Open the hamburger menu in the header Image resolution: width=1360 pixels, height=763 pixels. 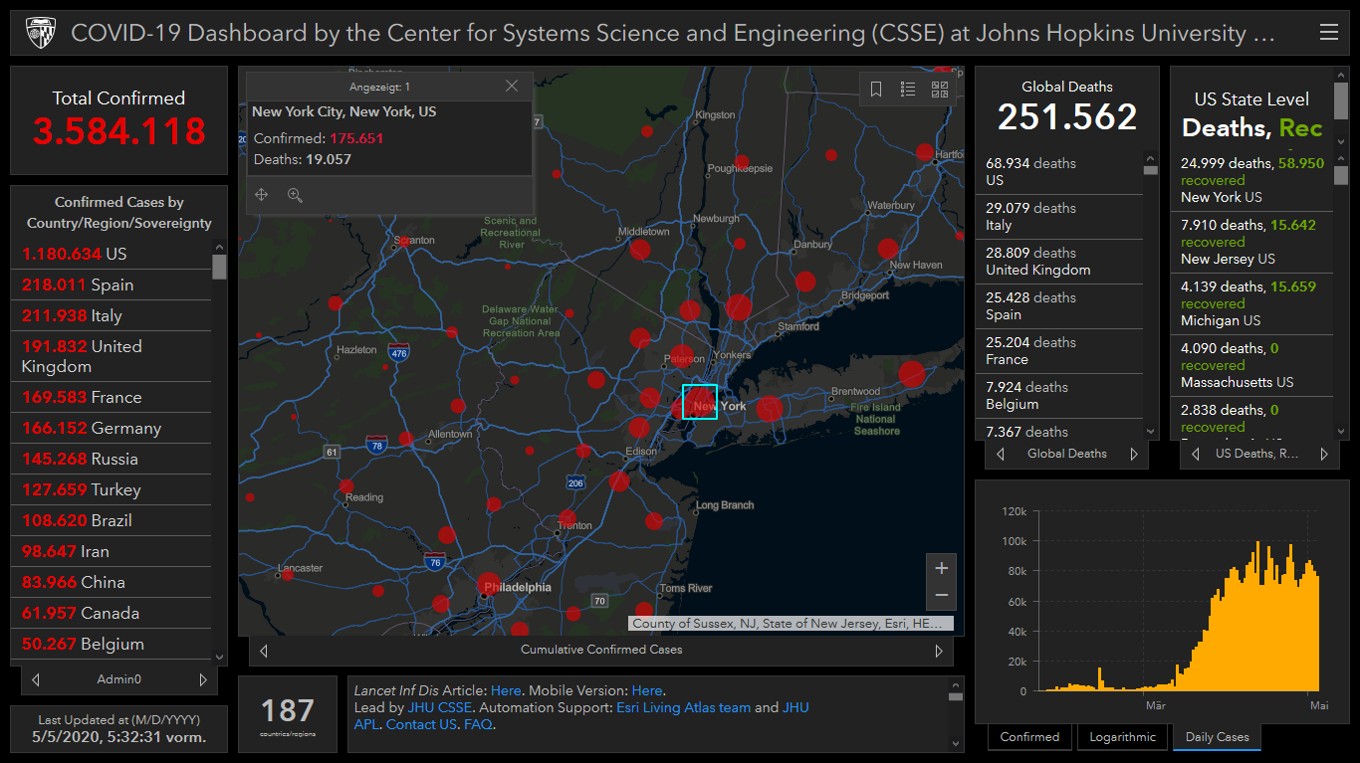point(1328,33)
